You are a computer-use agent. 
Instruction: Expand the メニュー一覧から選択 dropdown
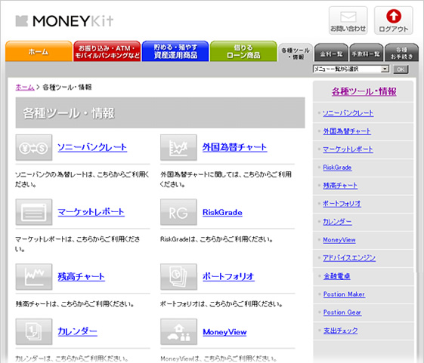(x=351, y=69)
